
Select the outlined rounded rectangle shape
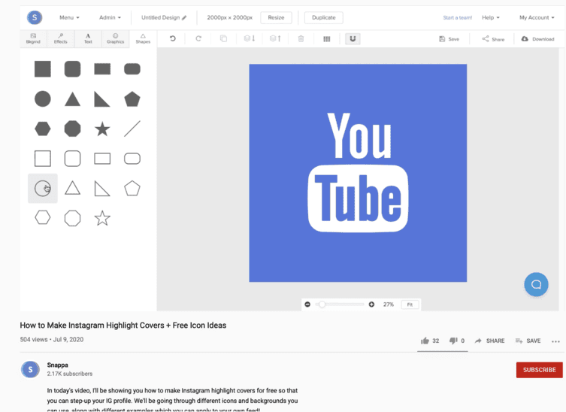point(132,159)
